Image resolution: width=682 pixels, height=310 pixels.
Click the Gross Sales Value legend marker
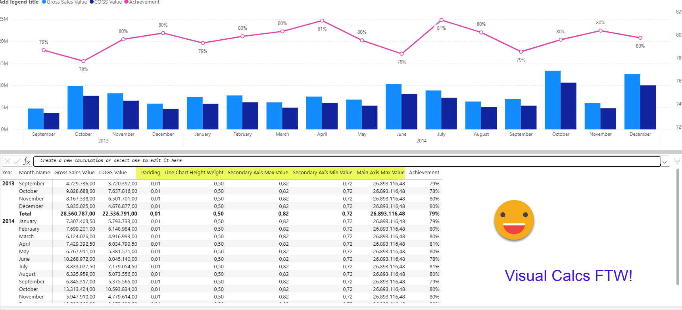[44, 2]
